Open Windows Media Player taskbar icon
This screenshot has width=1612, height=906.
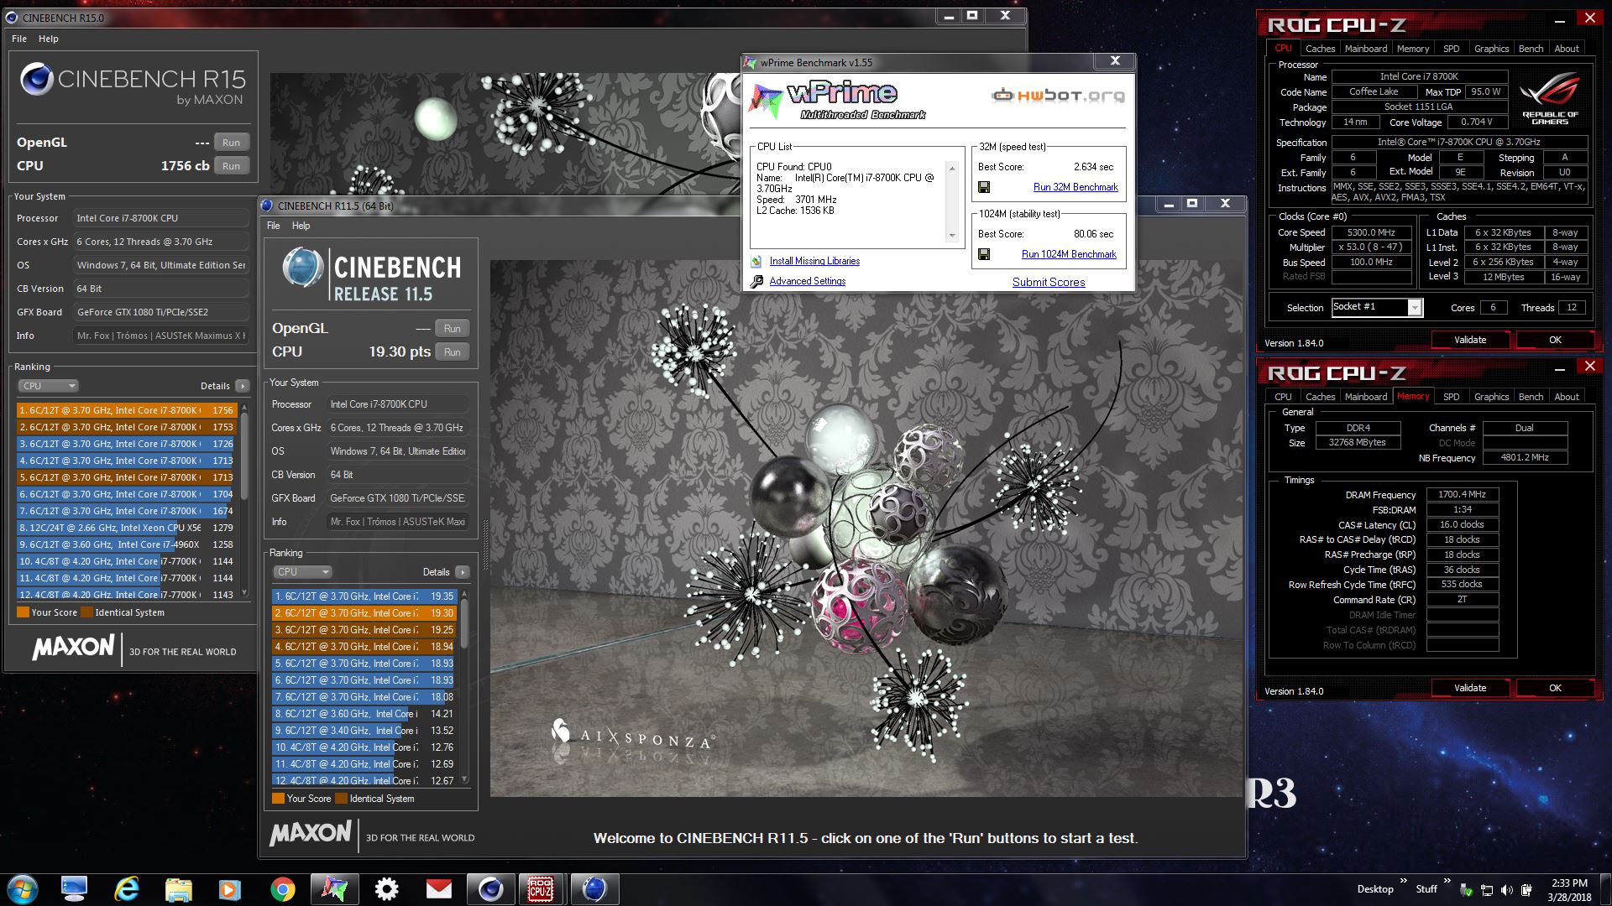[x=230, y=889]
